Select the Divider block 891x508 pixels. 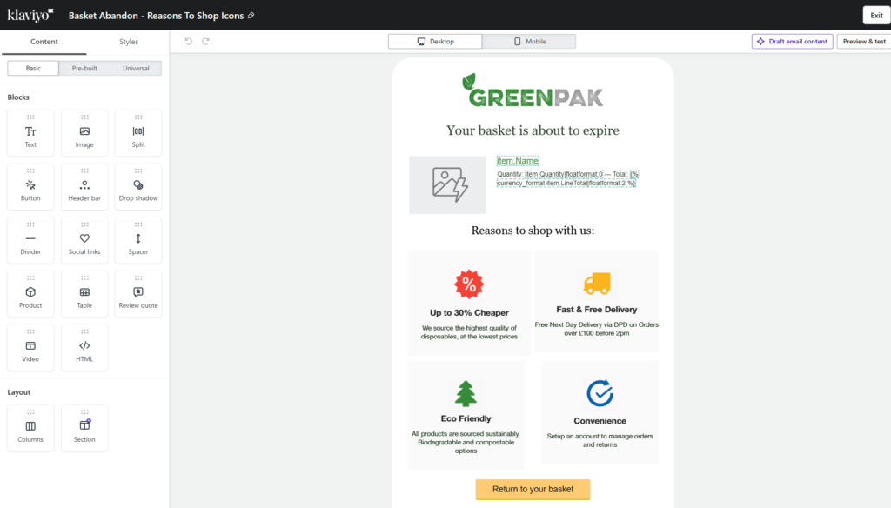tap(30, 240)
